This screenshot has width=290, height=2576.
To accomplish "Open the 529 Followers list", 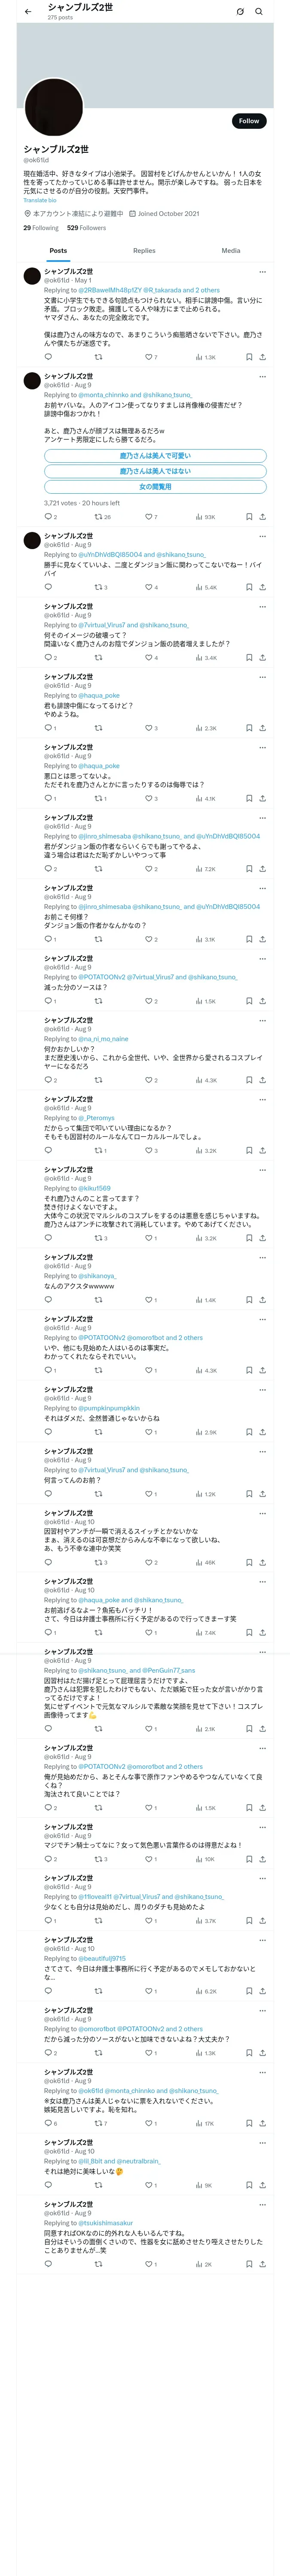I will point(86,228).
